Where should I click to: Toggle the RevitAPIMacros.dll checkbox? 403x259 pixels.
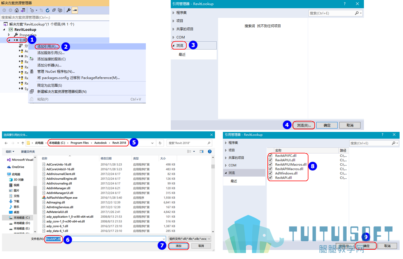tap(270, 169)
